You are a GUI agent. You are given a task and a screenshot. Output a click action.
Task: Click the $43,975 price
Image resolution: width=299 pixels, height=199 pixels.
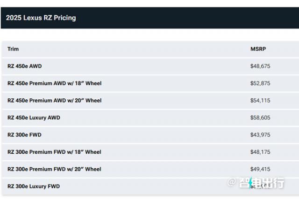click(260, 135)
